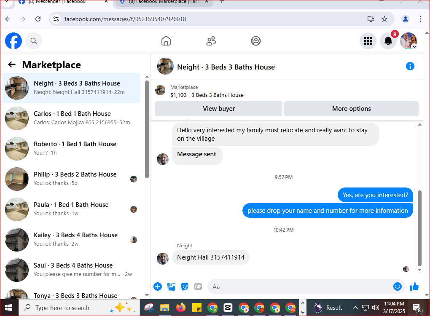This screenshot has height=316, width=430.
Task: View site information icon in address bar
Action: click(56, 19)
